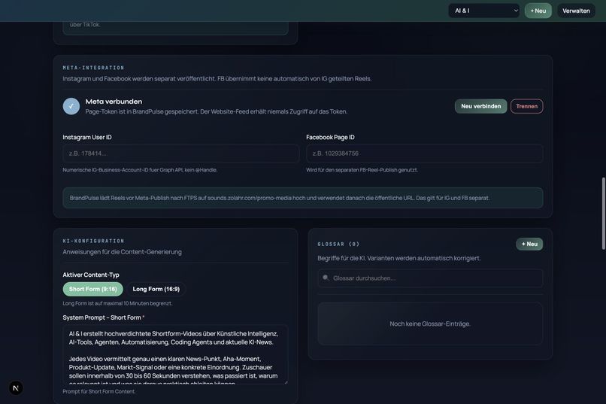The image size is (606, 404).
Task: Click the 'Meta verbunden' title text
Action: click(114, 102)
